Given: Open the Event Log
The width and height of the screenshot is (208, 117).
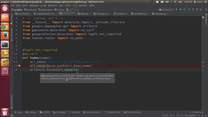Looking at the screenshot, I should click(x=197, y=112).
